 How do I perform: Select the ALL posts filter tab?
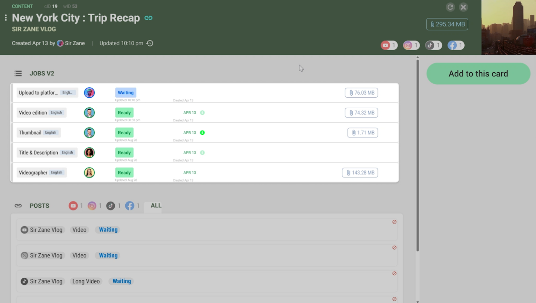(156, 206)
